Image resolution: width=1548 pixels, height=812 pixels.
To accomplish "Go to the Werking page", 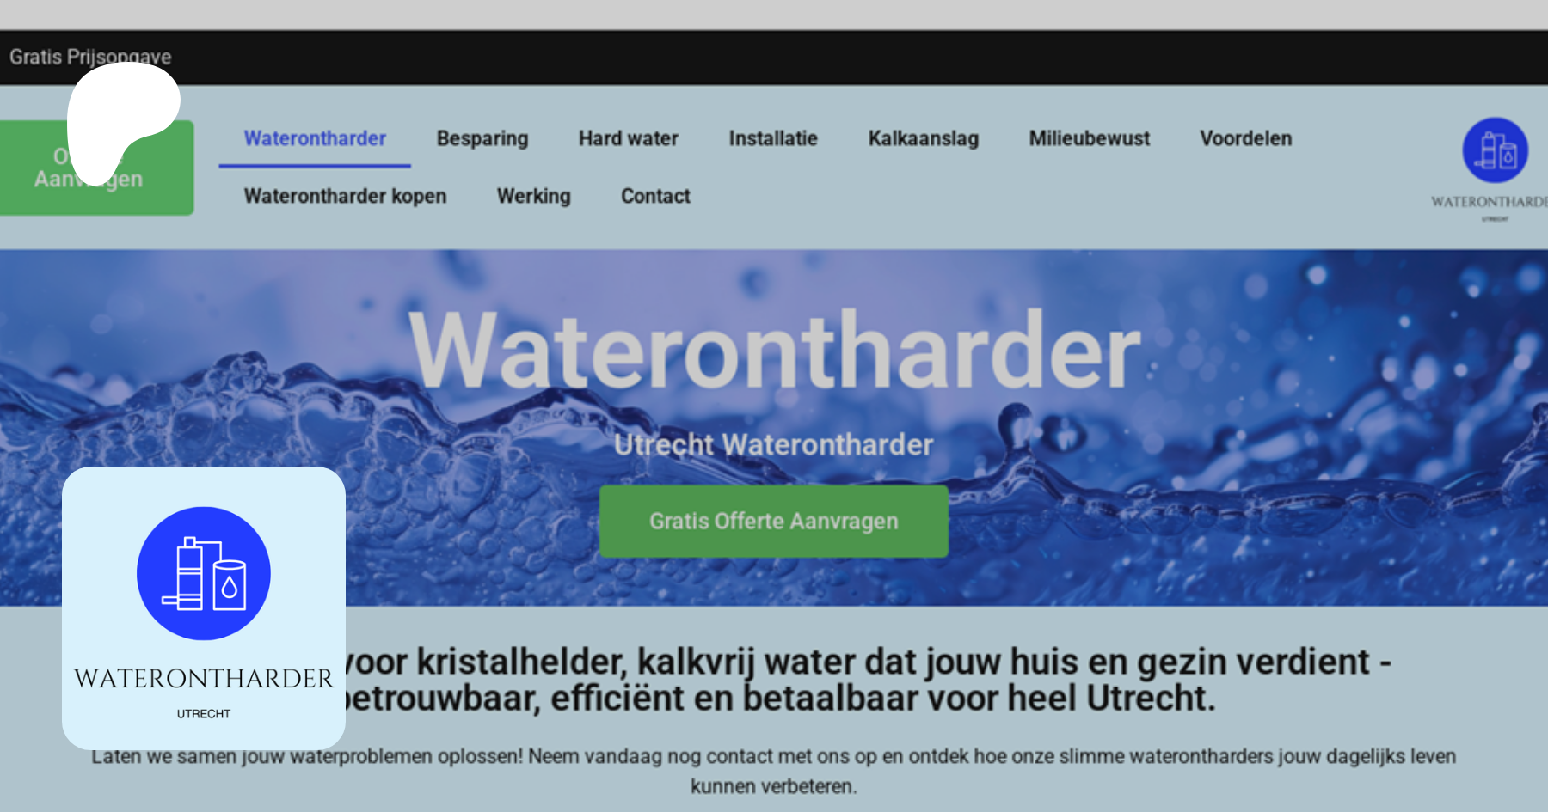I will click(533, 196).
